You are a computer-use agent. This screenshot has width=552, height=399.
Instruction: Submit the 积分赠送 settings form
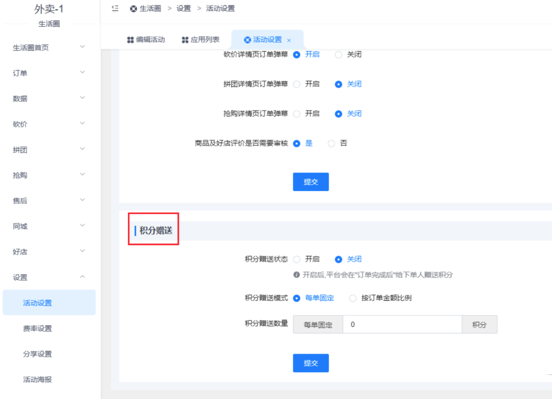pyautogui.click(x=310, y=363)
